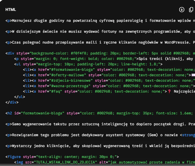Click the figure style text-align line
Image resolution: width=195 pixels, height=166 pixels.
tap(62, 157)
